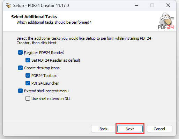Viewport: 179px width, 139px height.
Task: Disable Set PDF24 Reader as default
Action: (x=28, y=60)
